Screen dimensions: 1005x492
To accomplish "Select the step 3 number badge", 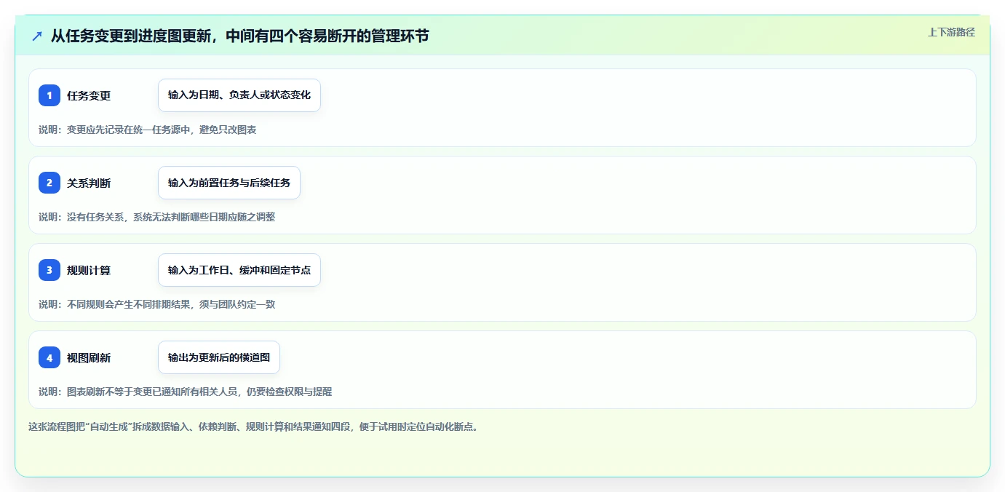I will point(49,270).
